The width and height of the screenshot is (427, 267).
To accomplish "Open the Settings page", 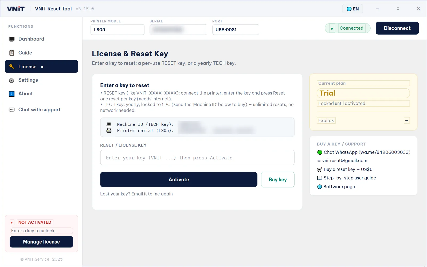I will [41, 80].
